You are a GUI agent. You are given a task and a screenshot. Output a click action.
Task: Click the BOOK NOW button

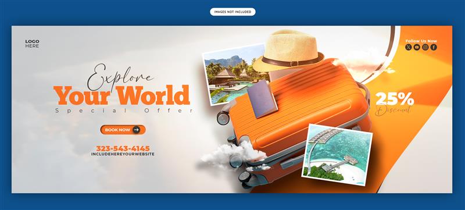click(123, 130)
